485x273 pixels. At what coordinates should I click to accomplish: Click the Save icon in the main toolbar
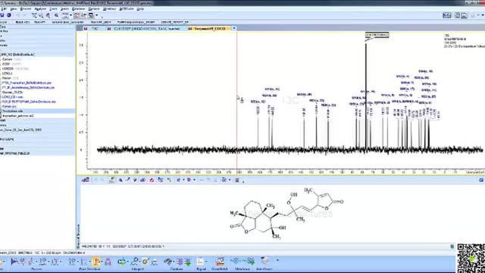pos(9,16)
